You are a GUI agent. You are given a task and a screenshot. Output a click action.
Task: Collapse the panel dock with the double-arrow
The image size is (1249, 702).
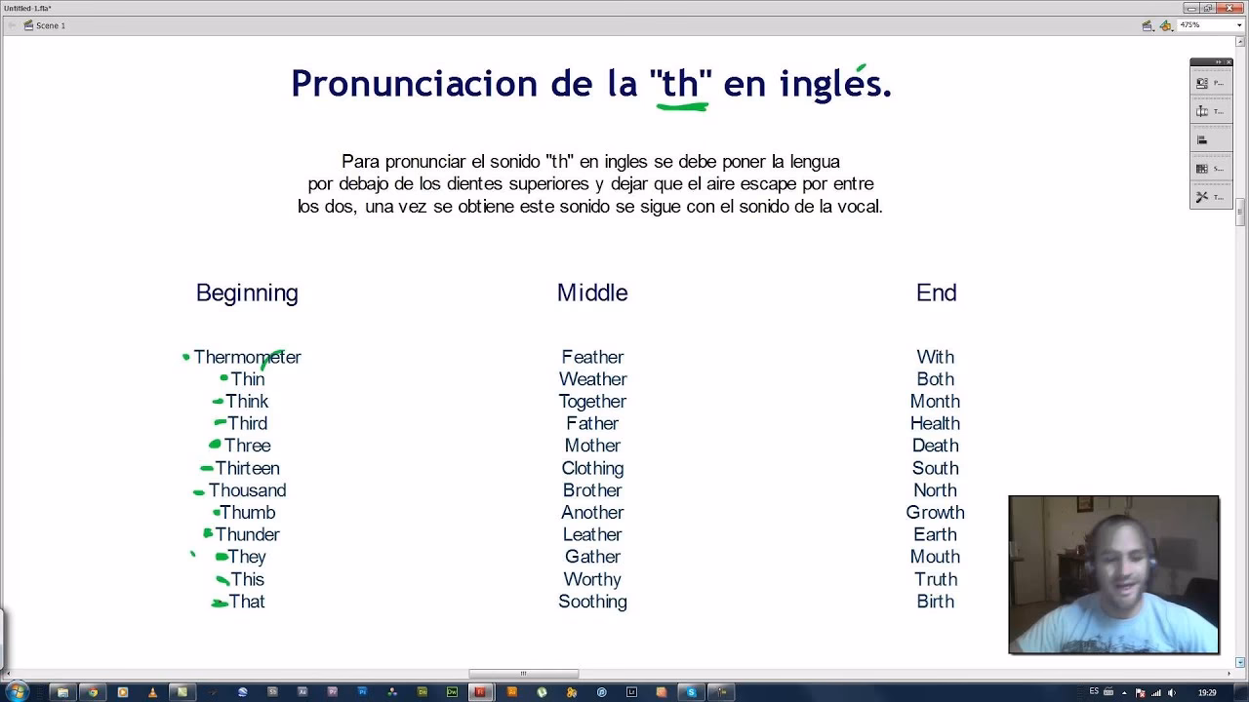pos(1220,61)
